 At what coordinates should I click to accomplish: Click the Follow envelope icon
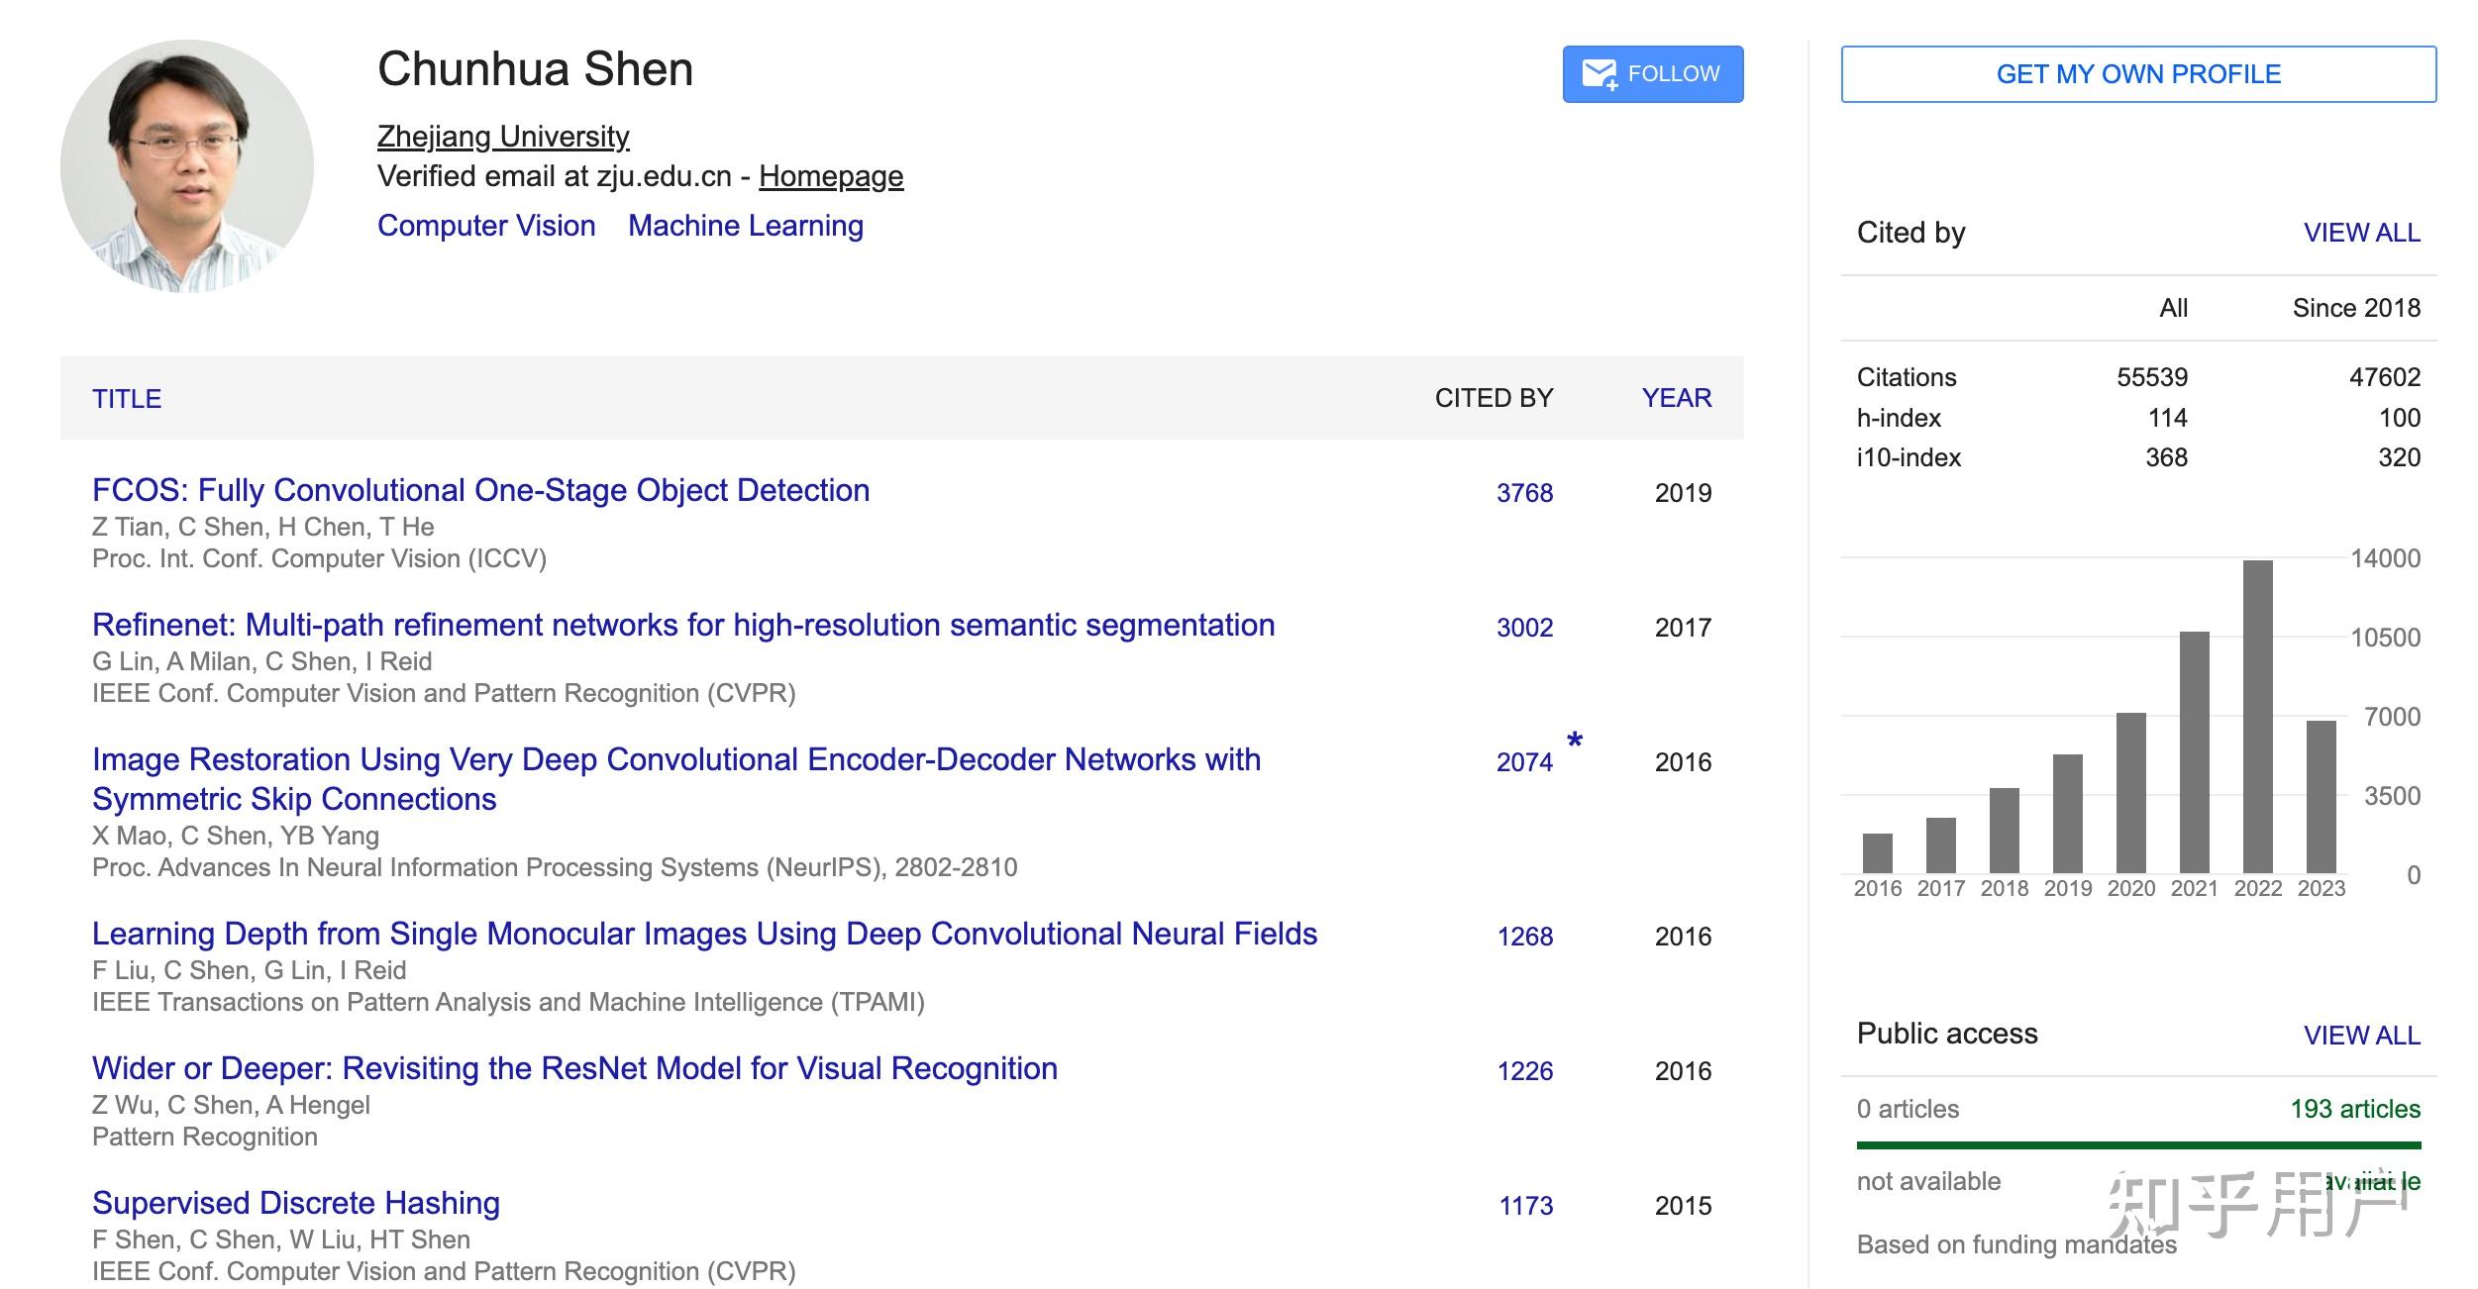tap(1600, 74)
